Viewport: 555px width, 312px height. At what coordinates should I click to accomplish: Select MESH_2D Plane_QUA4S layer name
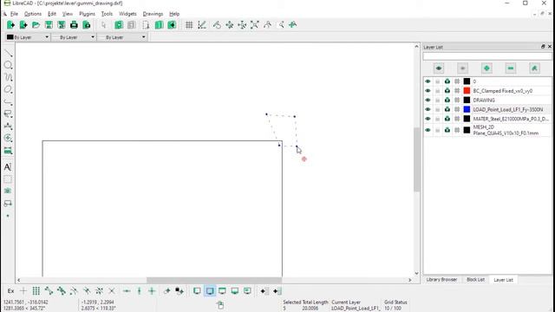506,130
